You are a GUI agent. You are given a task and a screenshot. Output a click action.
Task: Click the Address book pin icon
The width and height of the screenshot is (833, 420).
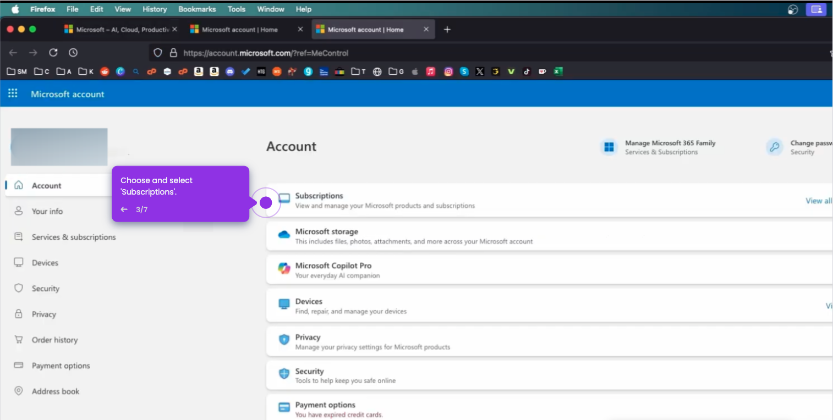(x=19, y=391)
